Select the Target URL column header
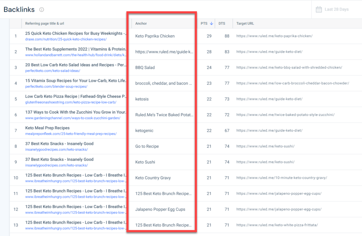The image size is (362, 236). click(x=246, y=23)
